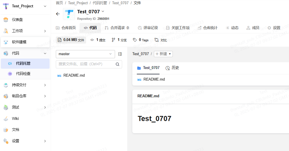Open the 仓库统计 tab
The image size is (289, 151).
coord(207,28)
